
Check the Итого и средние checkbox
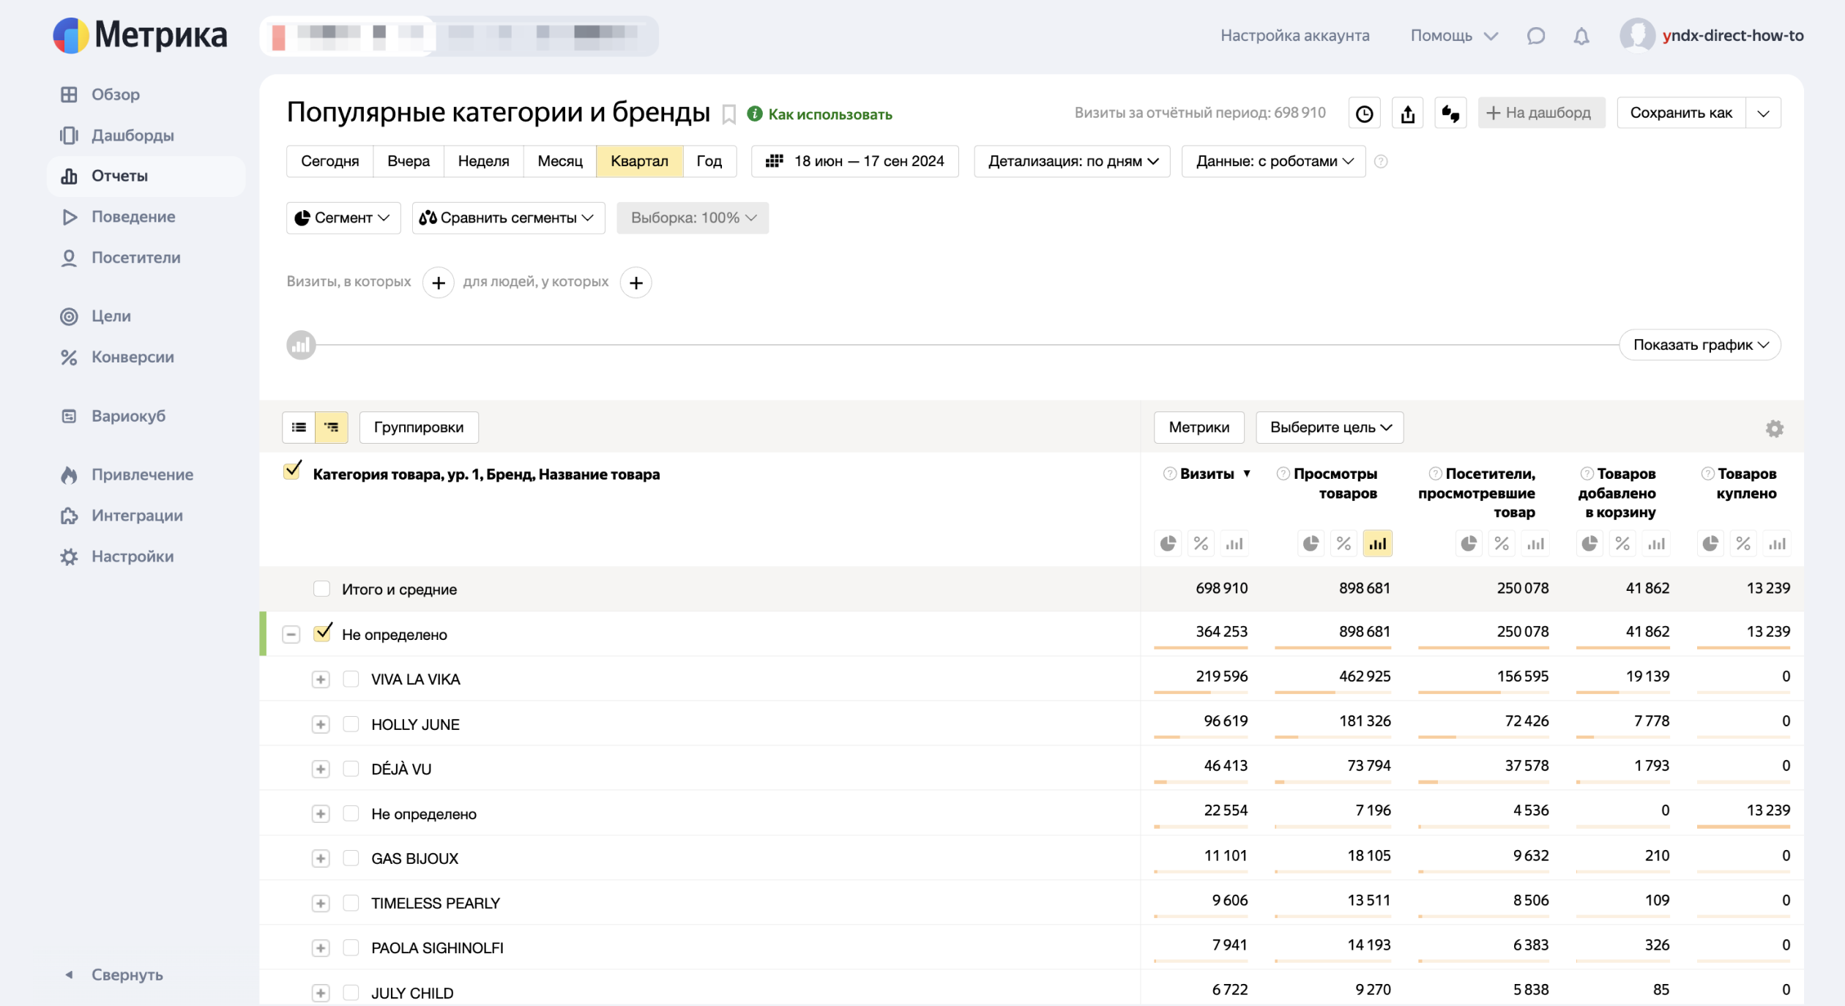click(x=321, y=589)
